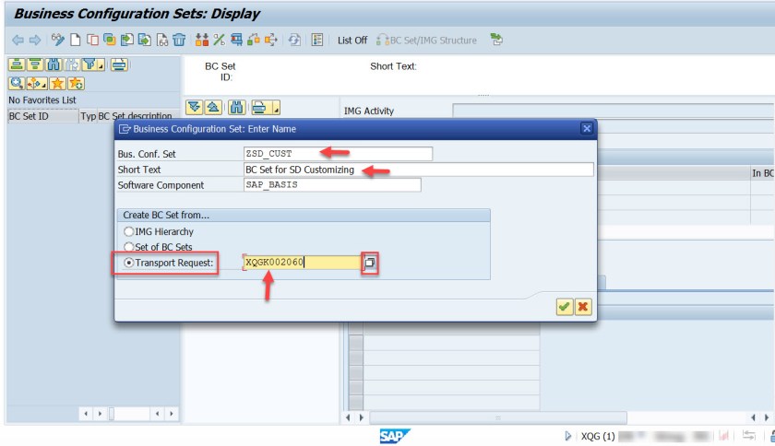Click BC Set/IMG Structure toolbar button
Image resolution: width=775 pixels, height=446 pixels.
(427, 41)
